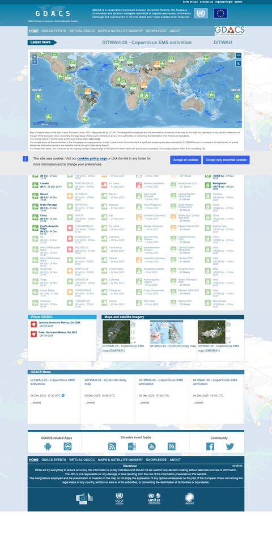The image size is (272, 537).
Task: Open ABOUT in footer navigation
Action: click(x=175, y=460)
